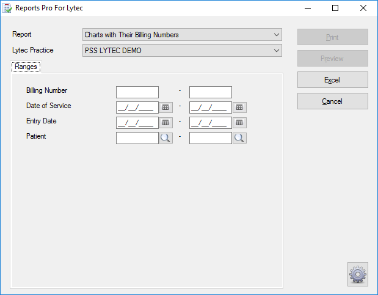Click the ending Billing Number field
Image resolution: width=378 pixels, height=295 pixels.
pos(211,92)
